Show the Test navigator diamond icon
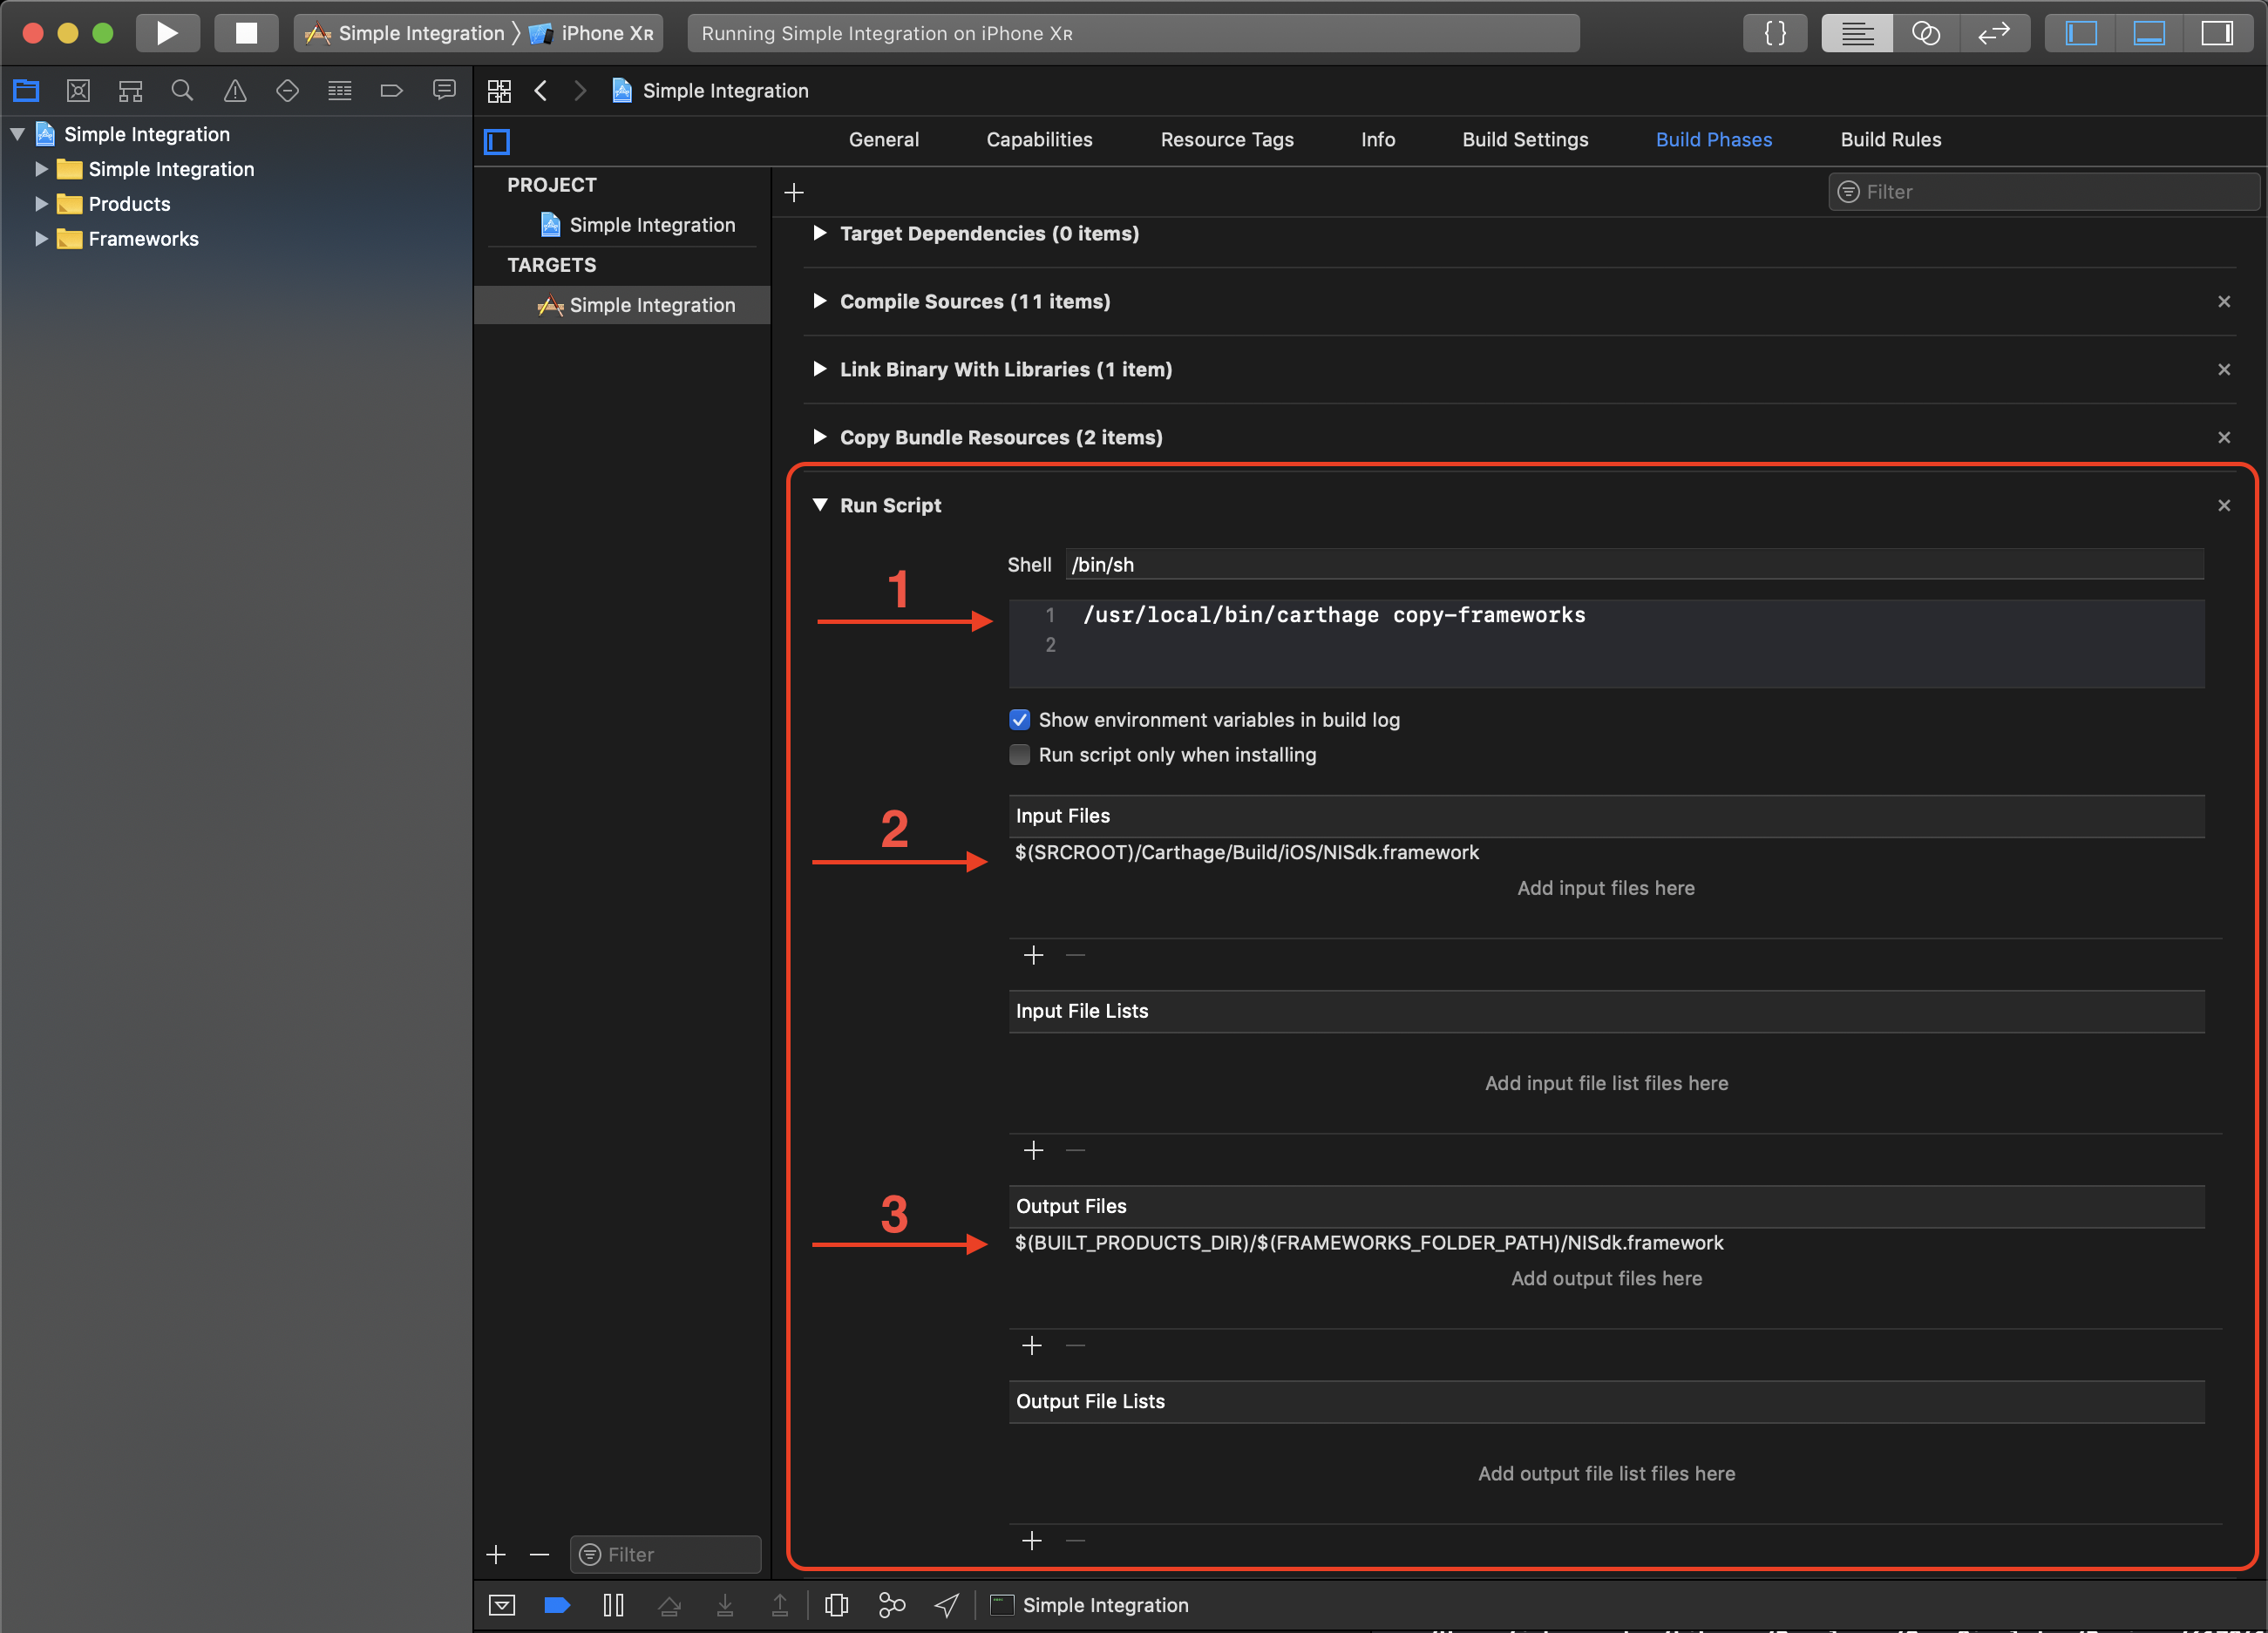Viewport: 2268px width, 1633px height. pyautogui.click(x=287, y=91)
